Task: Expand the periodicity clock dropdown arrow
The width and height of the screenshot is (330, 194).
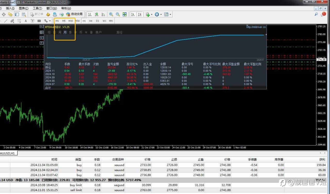Action: point(161,14)
